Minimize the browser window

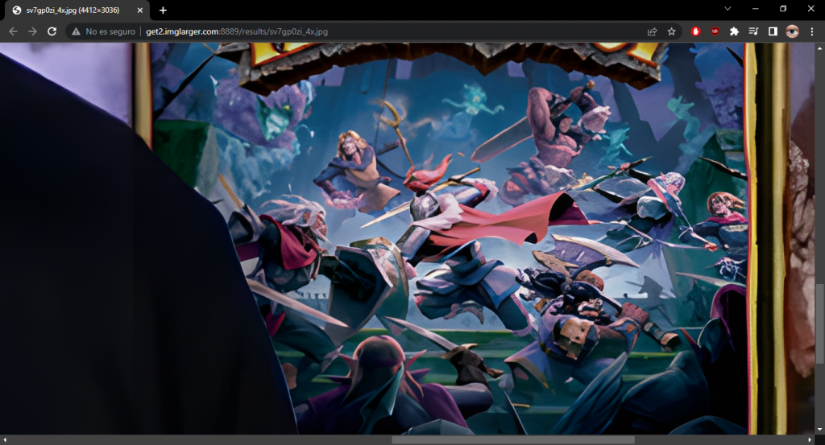(756, 9)
